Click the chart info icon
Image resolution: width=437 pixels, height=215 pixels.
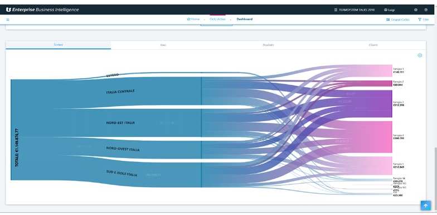tap(420, 55)
